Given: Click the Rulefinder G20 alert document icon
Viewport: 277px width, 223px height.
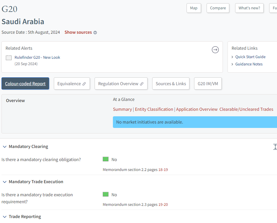Looking at the screenshot, I should pos(9,58).
